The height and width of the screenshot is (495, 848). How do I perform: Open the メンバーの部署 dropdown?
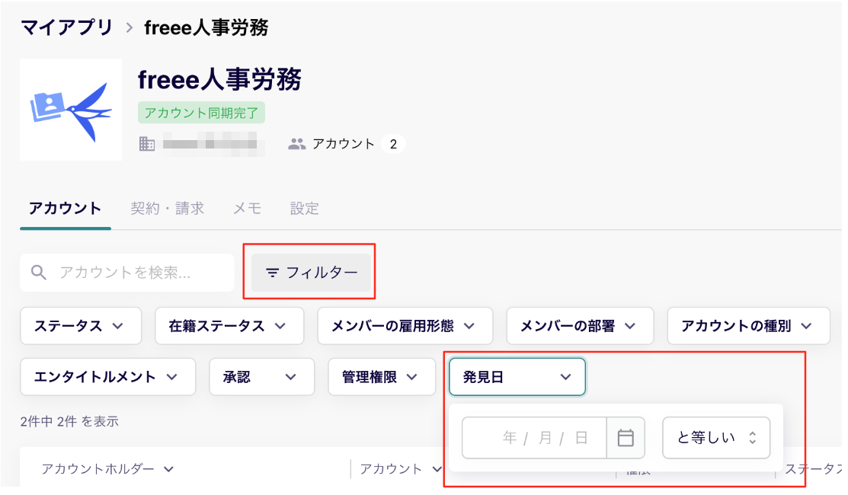(x=580, y=326)
